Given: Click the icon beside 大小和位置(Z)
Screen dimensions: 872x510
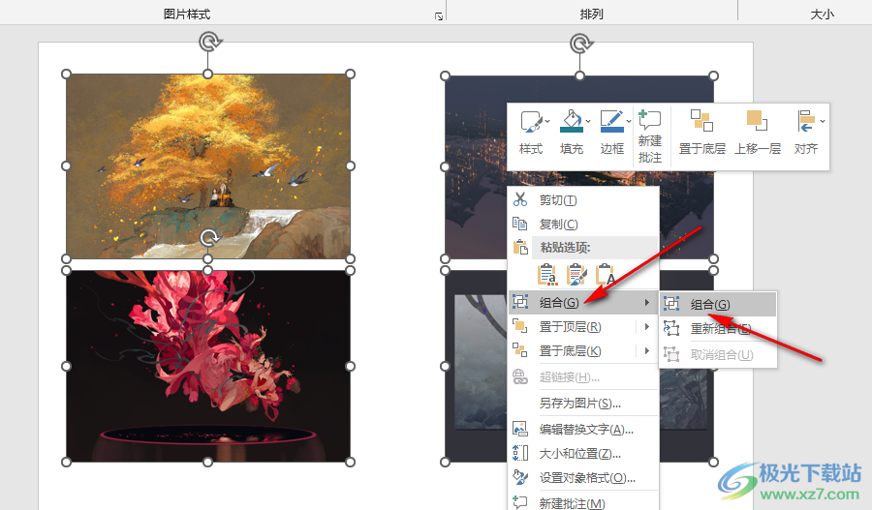Looking at the screenshot, I should click(520, 453).
